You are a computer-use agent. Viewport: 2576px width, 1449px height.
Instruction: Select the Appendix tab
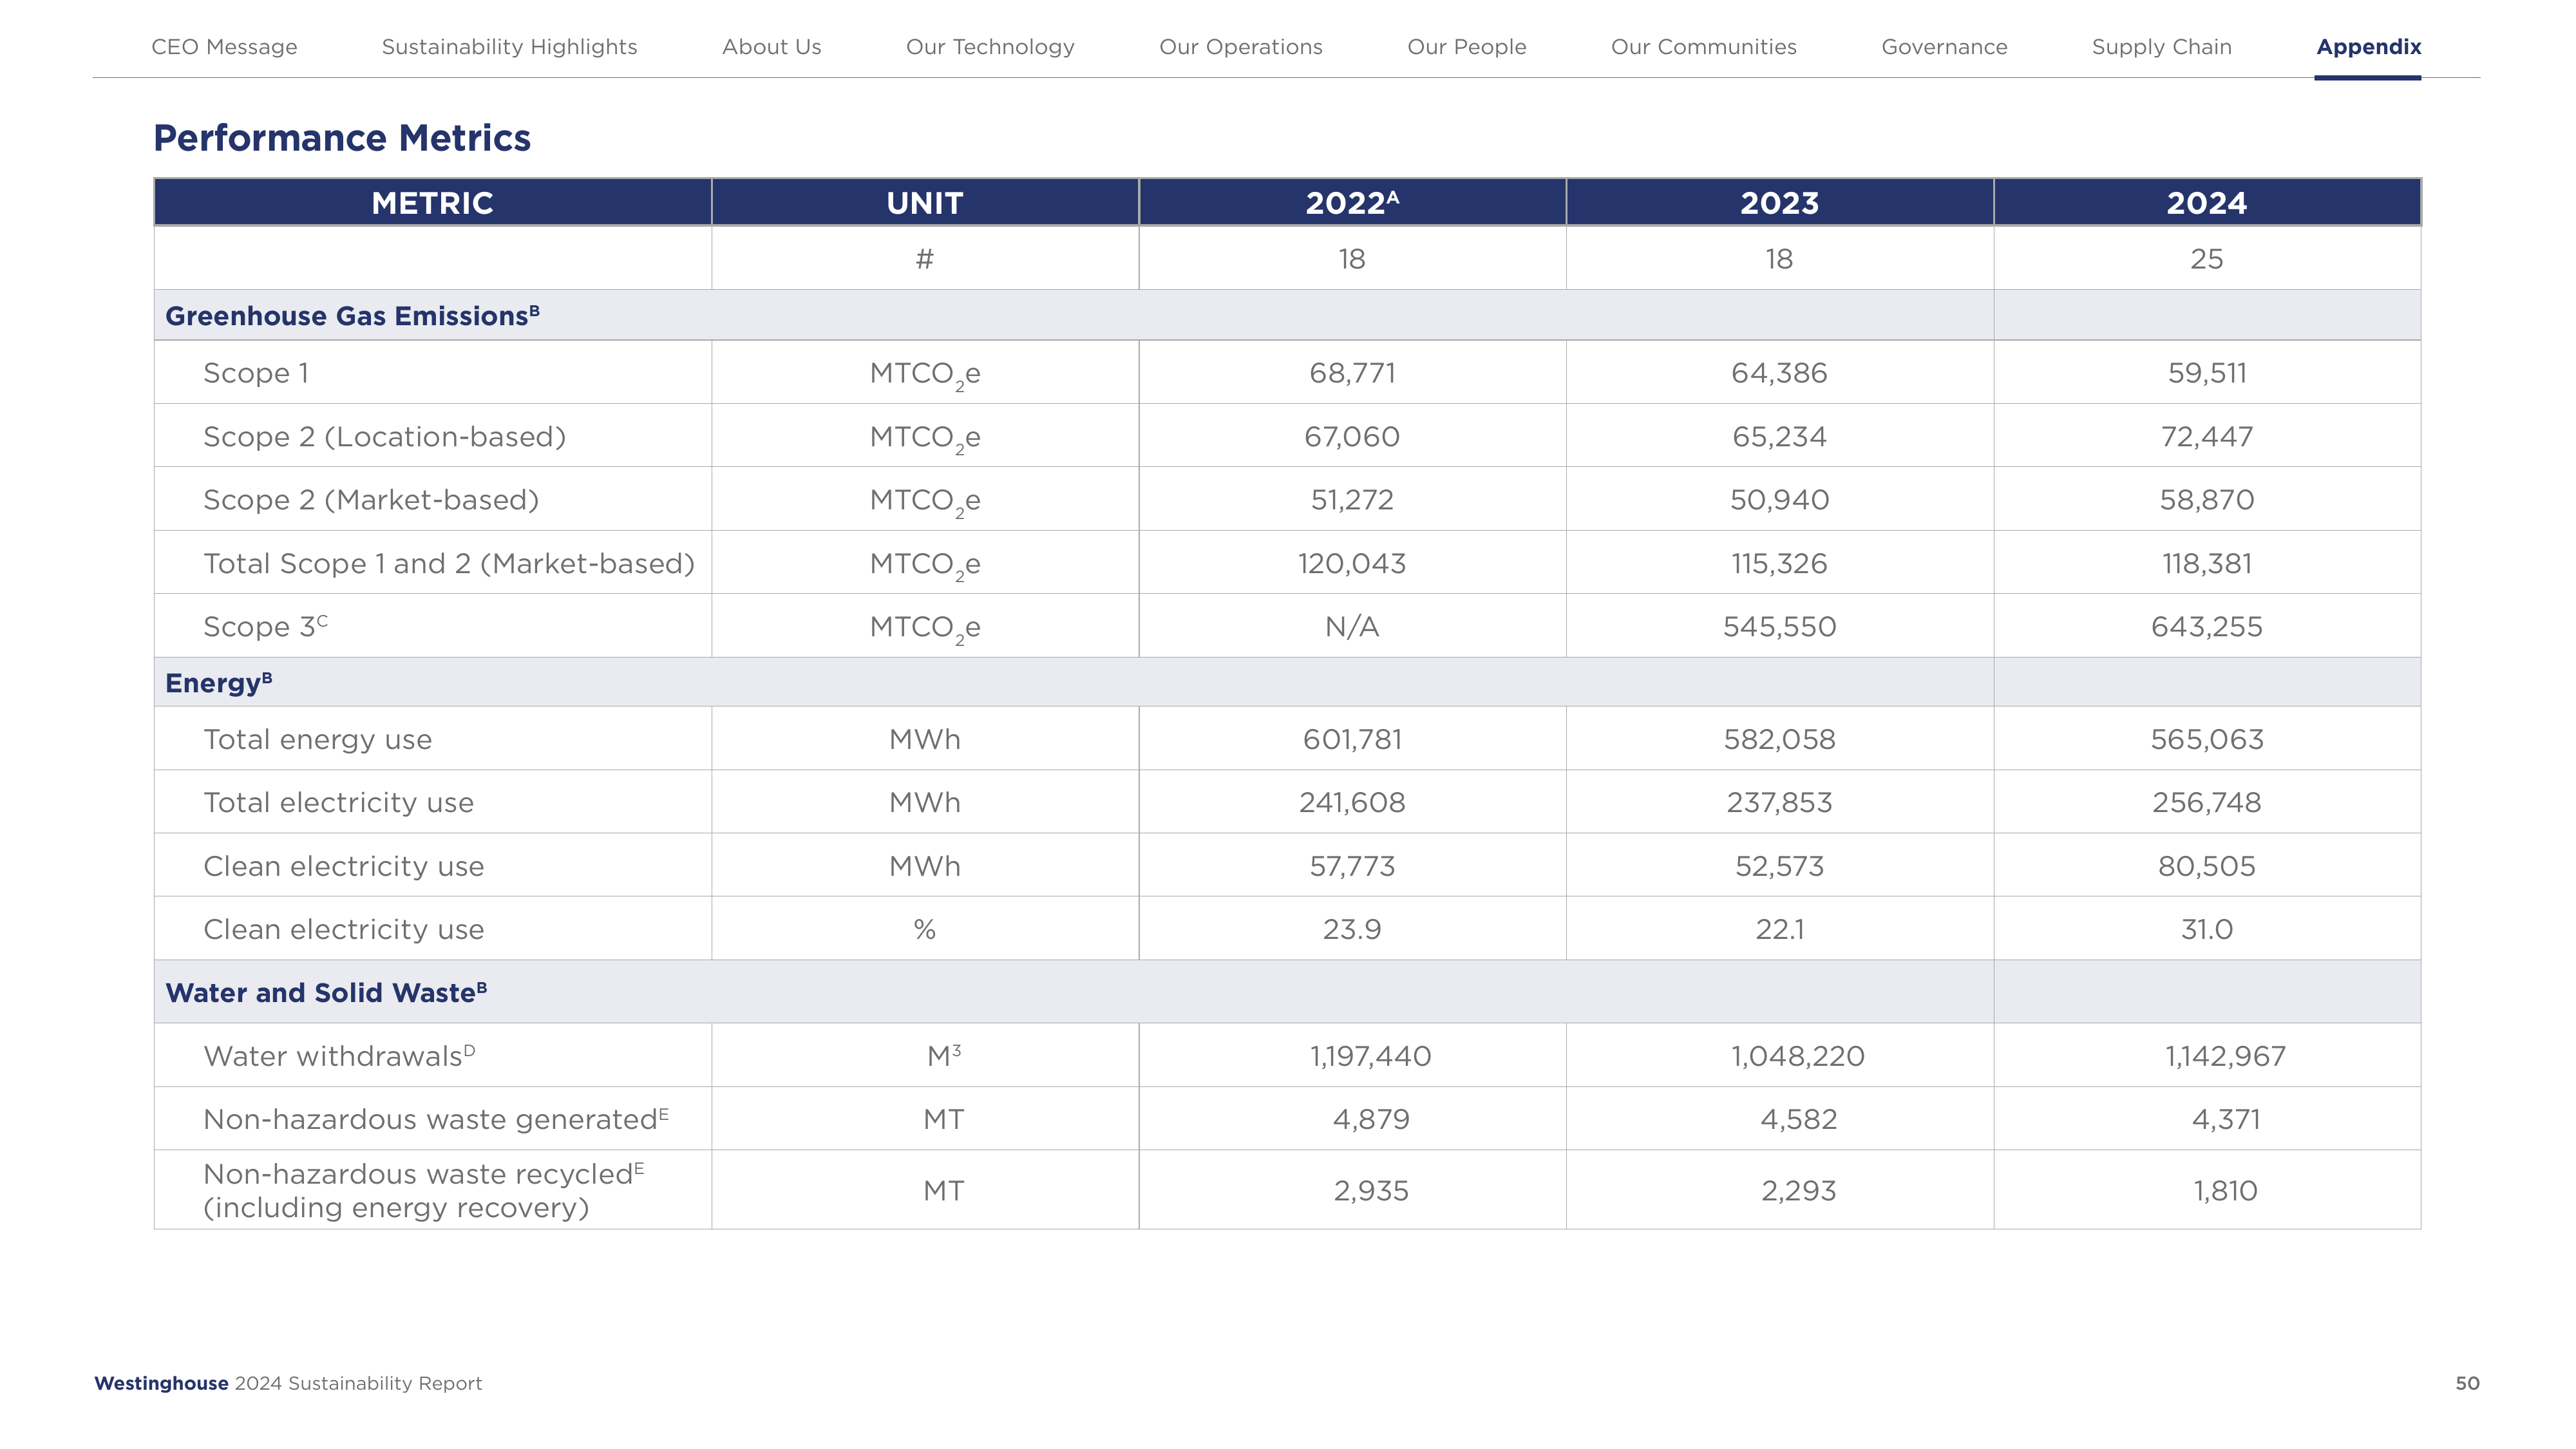tap(2368, 47)
